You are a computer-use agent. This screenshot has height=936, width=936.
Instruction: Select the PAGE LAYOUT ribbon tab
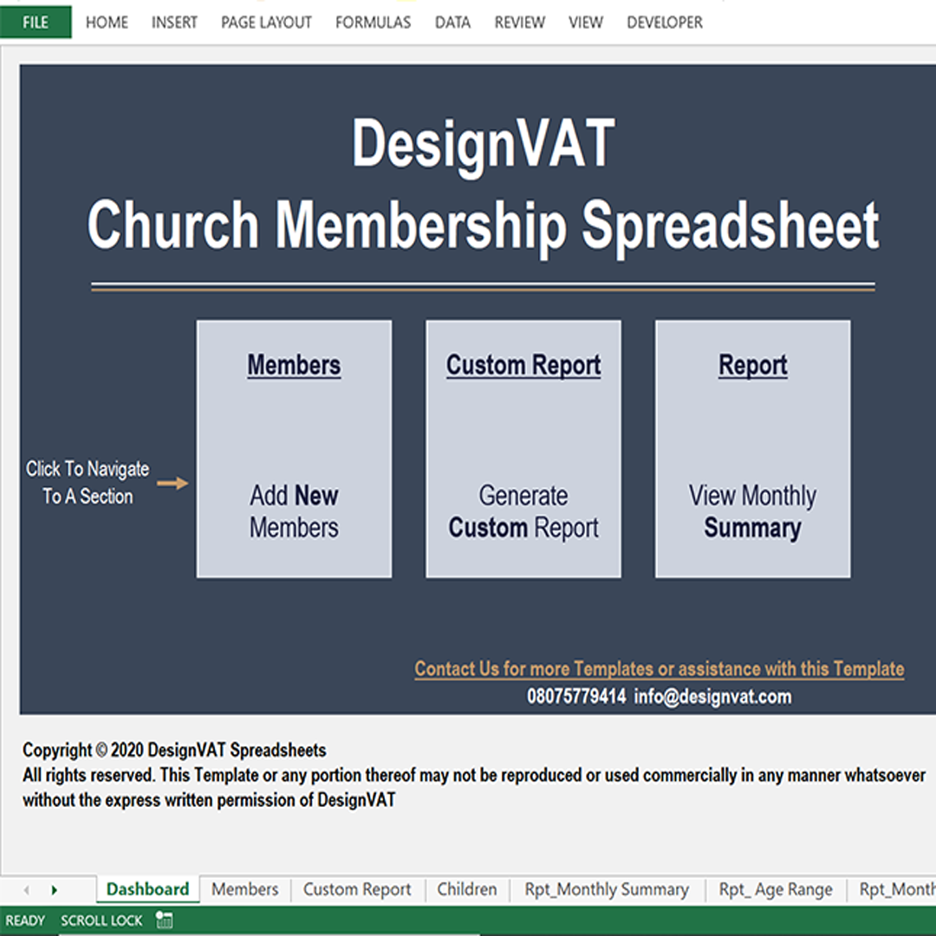[266, 23]
